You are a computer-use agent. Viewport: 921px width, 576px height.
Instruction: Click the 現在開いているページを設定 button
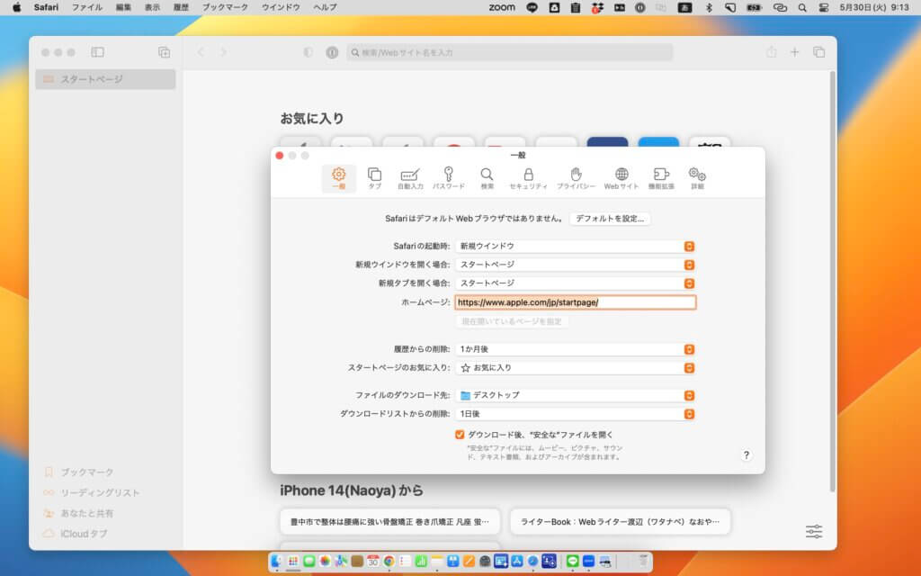click(512, 321)
